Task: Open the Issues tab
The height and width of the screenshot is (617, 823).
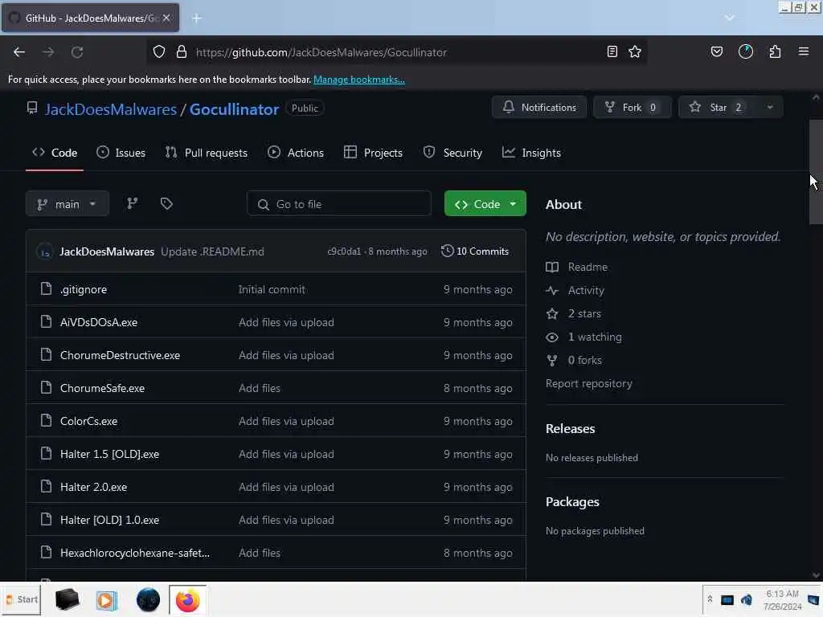Action: tap(121, 153)
